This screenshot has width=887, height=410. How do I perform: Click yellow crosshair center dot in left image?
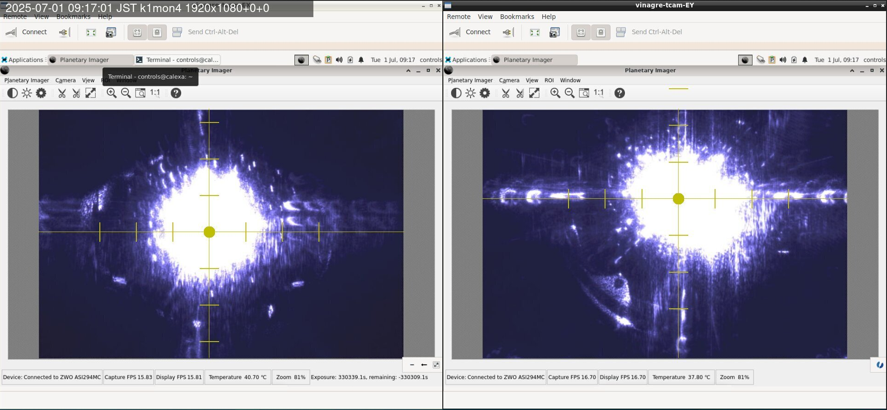tap(209, 232)
